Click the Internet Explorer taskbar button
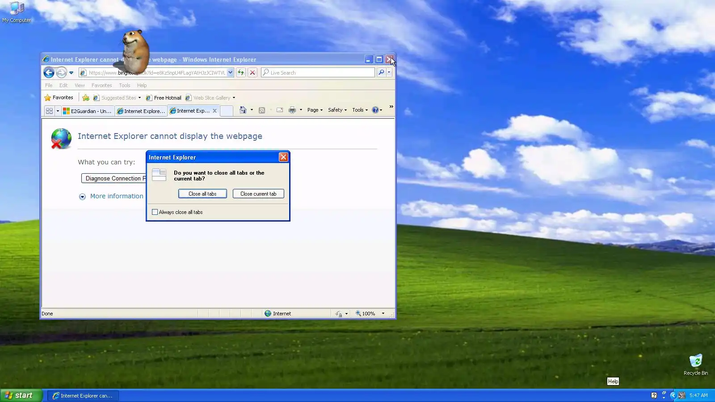The width and height of the screenshot is (715, 402). pos(83,396)
